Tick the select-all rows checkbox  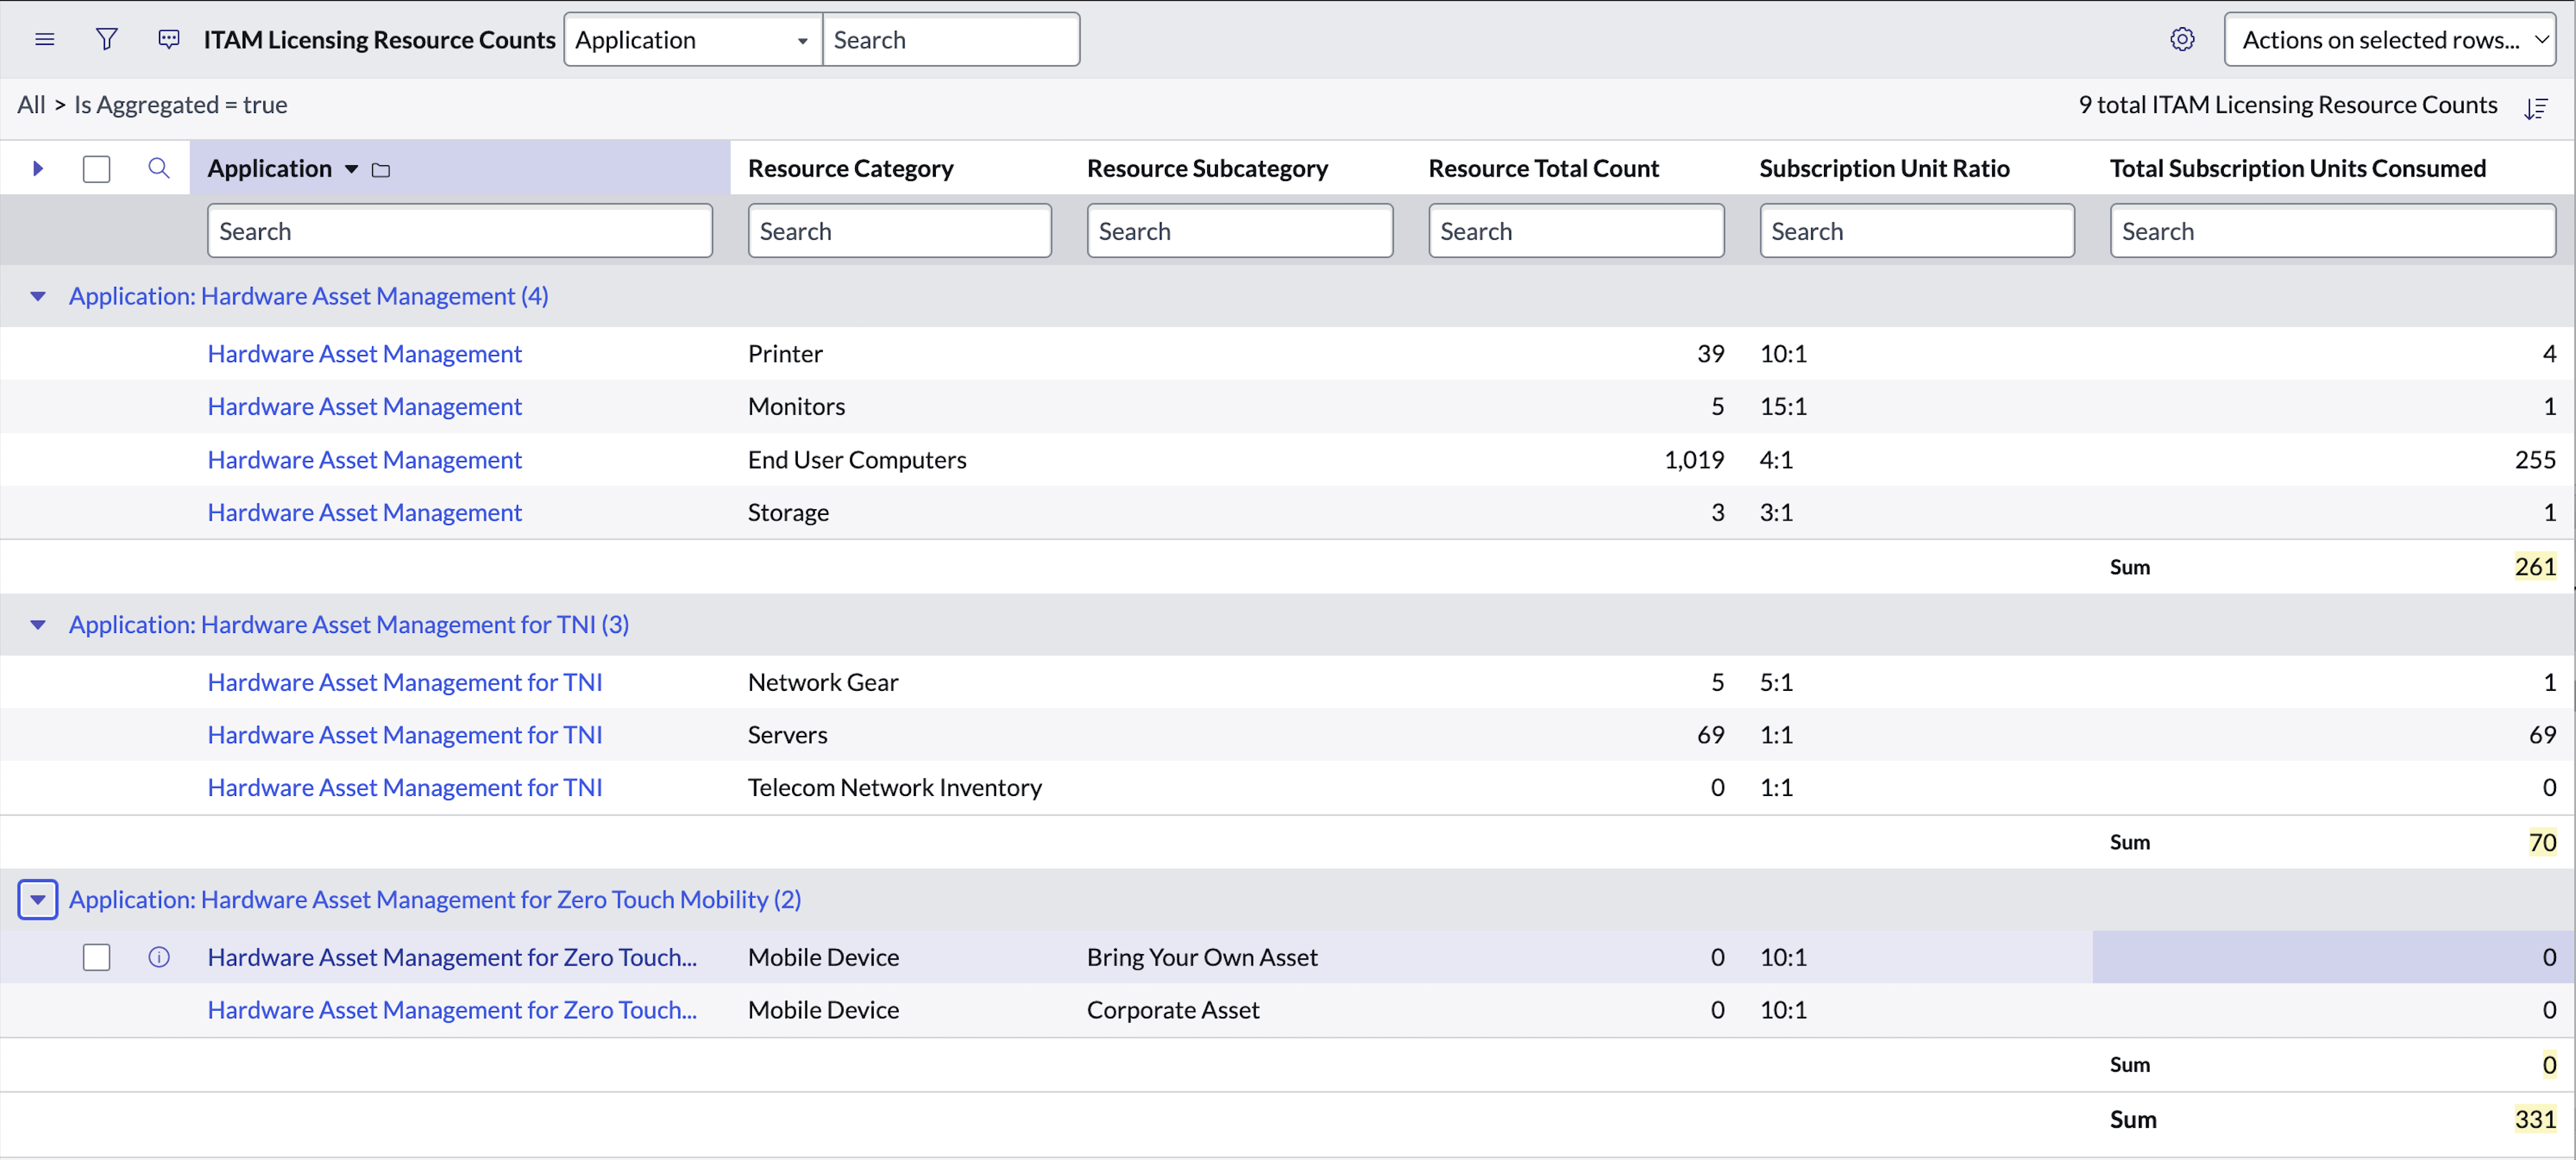(96, 169)
